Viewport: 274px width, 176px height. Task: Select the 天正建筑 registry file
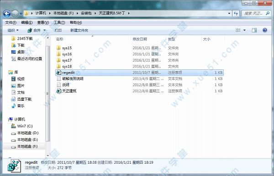click(139, 91)
